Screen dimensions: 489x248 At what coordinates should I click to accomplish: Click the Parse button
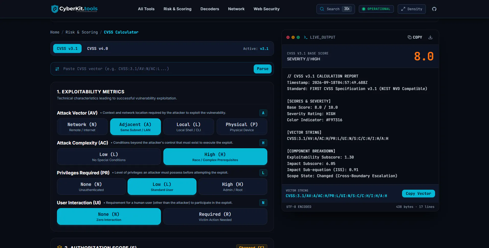[x=263, y=69]
